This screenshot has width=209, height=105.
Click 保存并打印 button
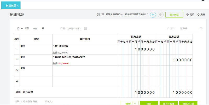pyautogui.click(x=188, y=103)
